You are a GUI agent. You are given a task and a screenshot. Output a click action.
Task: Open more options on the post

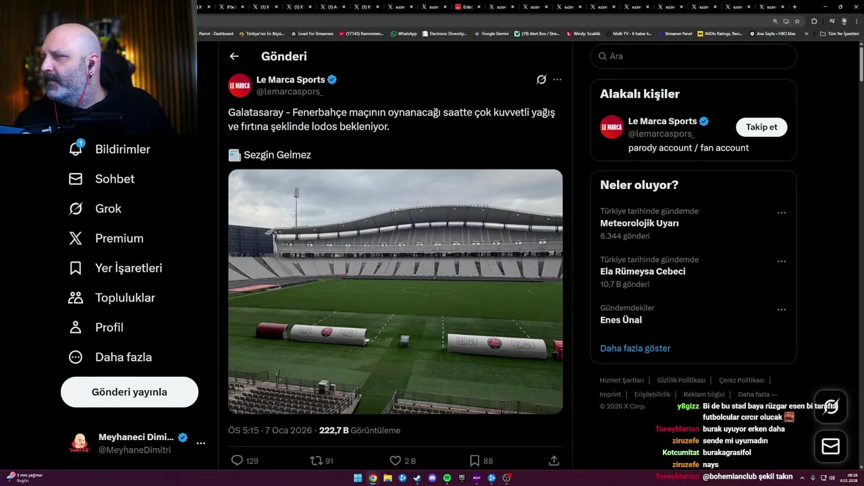(x=557, y=80)
